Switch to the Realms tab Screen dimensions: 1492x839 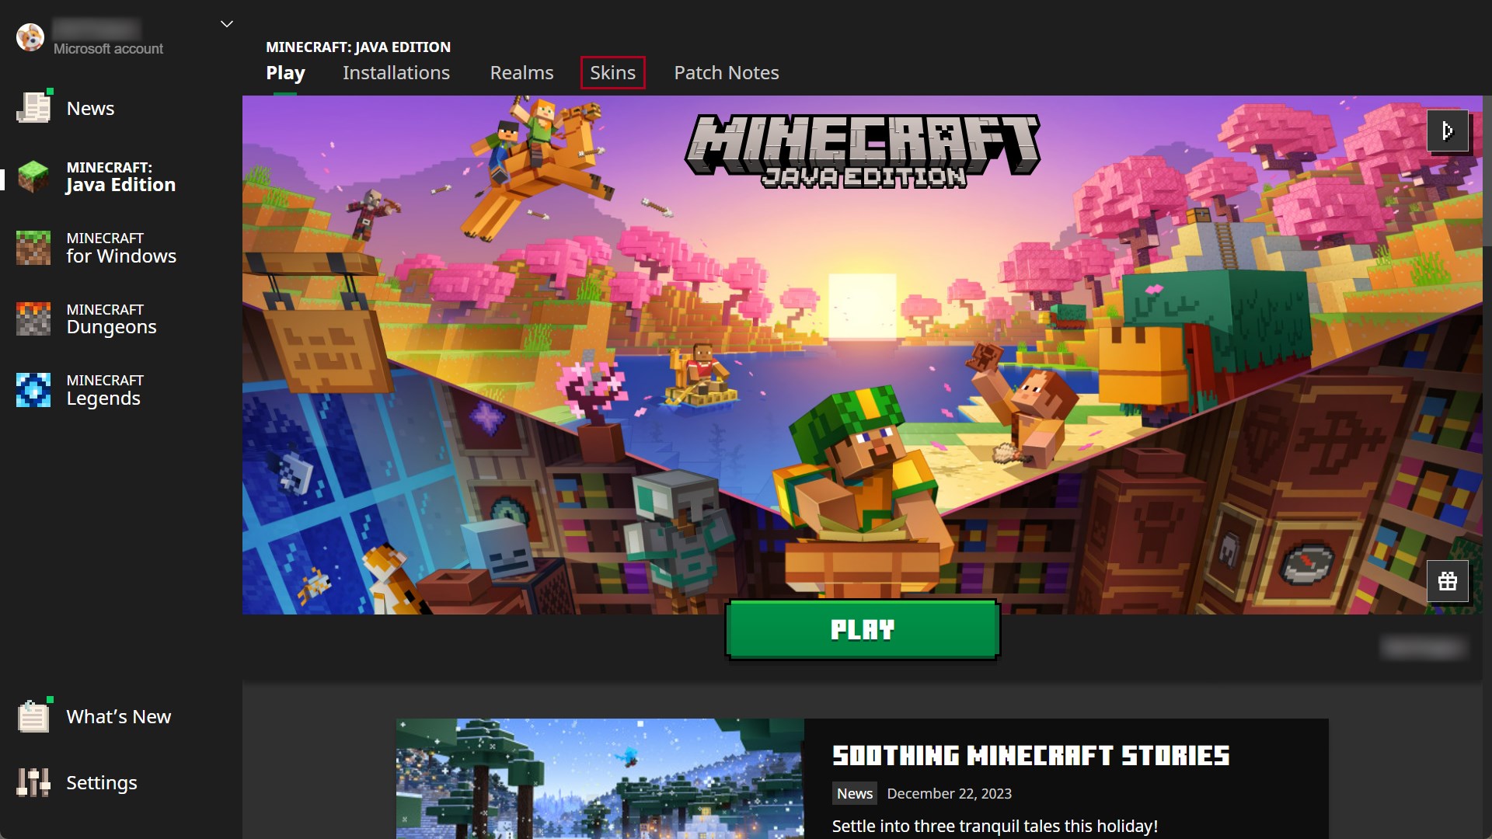pyautogui.click(x=521, y=73)
